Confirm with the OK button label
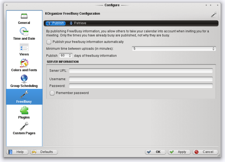The width and height of the screenshot is (225, 162). pyautogui.click(x=158, y=152)
